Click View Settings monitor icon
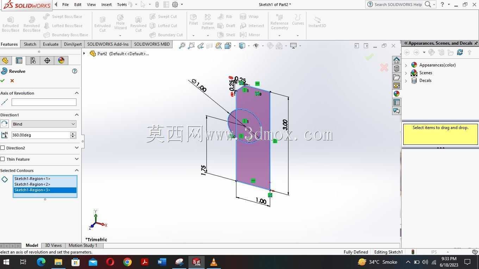 click(x=293, y=46)
